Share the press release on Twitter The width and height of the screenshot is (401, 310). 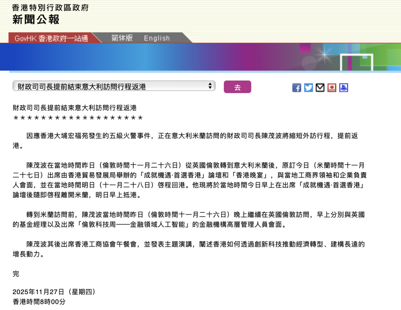[308, 88]
